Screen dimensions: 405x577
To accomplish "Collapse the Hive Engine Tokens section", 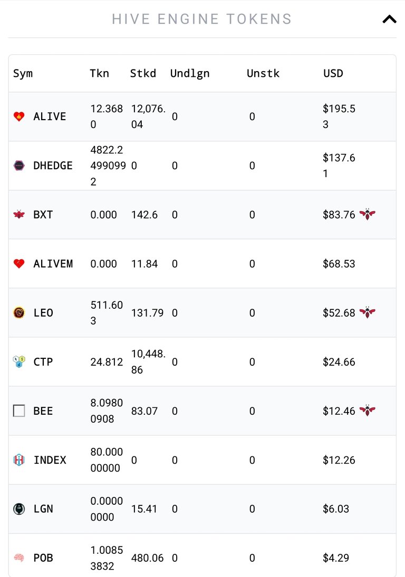I will point(389,19).
